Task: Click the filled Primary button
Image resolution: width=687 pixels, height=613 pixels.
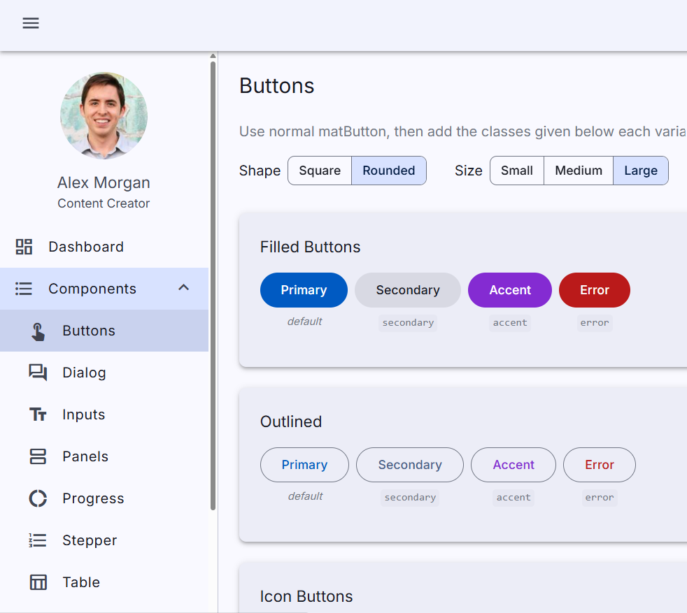Action: 304,290
